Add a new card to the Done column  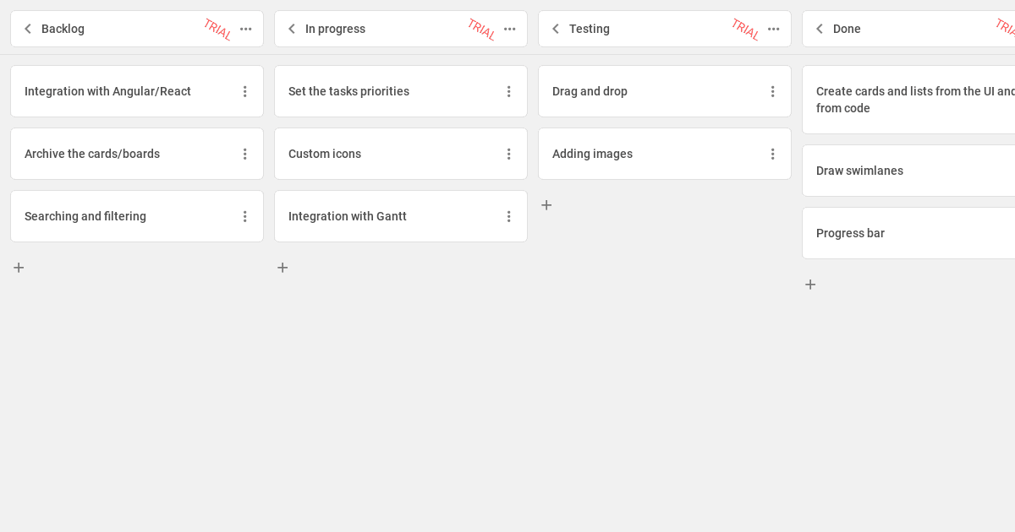pos(810,284)
